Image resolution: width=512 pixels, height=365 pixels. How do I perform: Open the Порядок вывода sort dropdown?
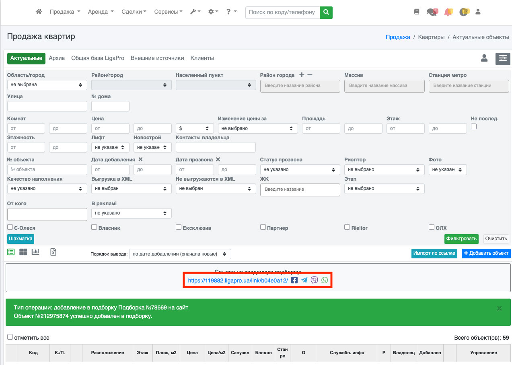(180, 254)
